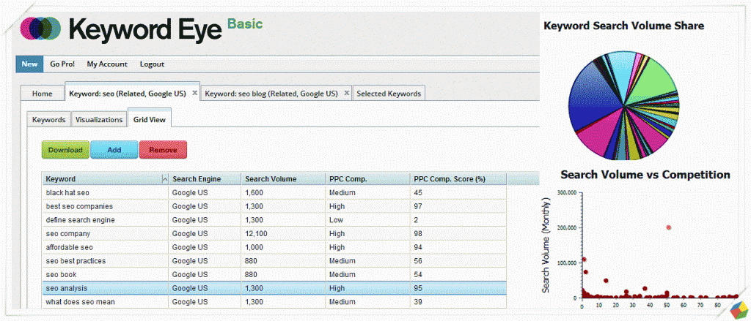Sort by PPC Comp. Score (%) header
Screen dimensions: 751x321
[458, 179]
